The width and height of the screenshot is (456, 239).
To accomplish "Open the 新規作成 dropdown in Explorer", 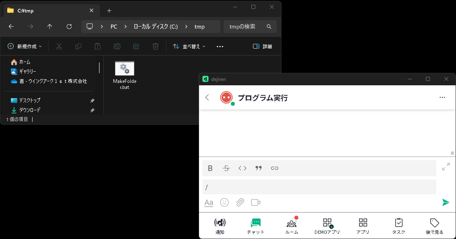I will [25, 46].
